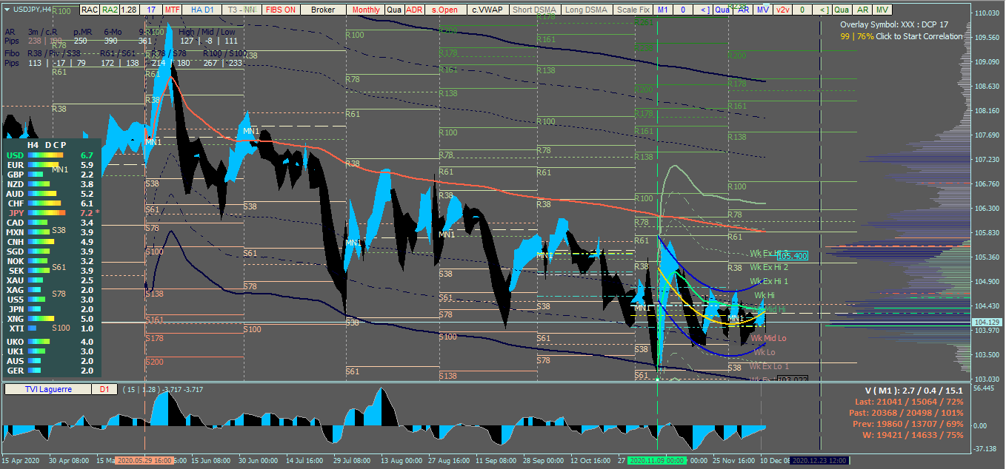Switch off the FIBS ON button

coord(281,10)
